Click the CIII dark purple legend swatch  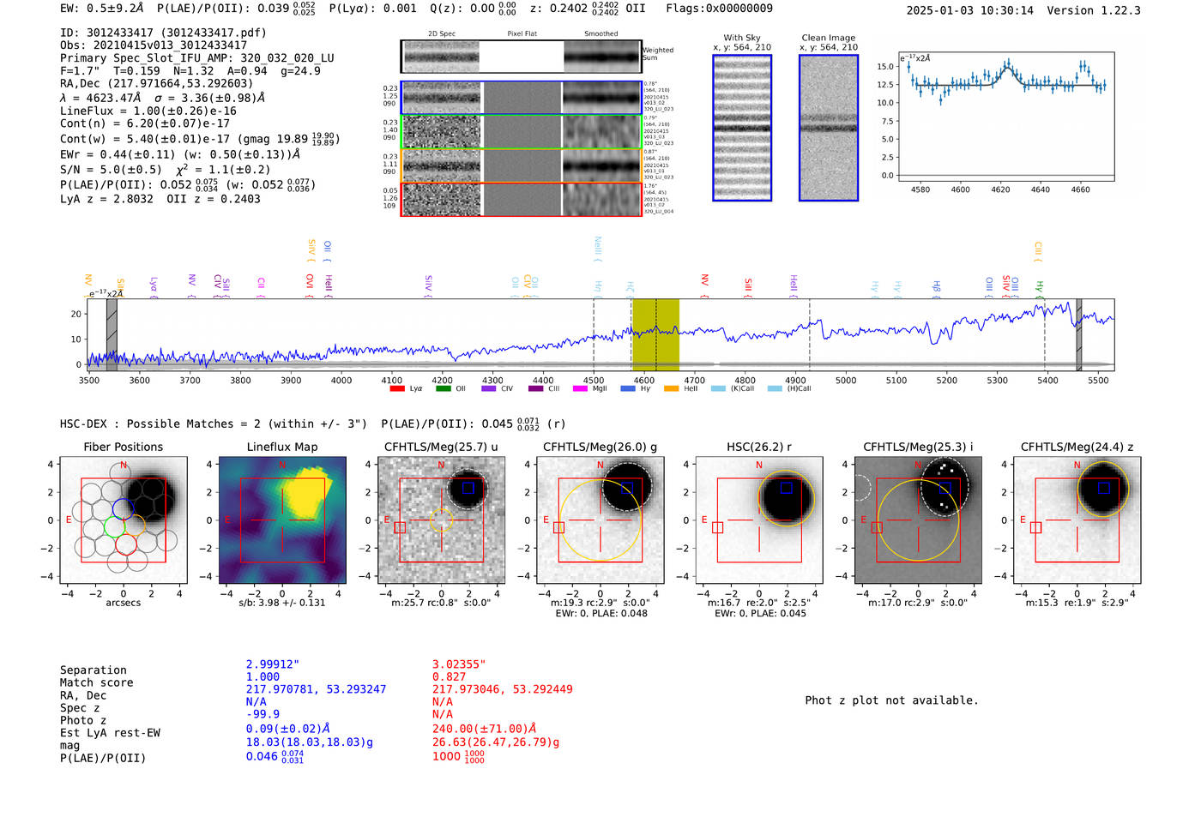tap(535, 388)
